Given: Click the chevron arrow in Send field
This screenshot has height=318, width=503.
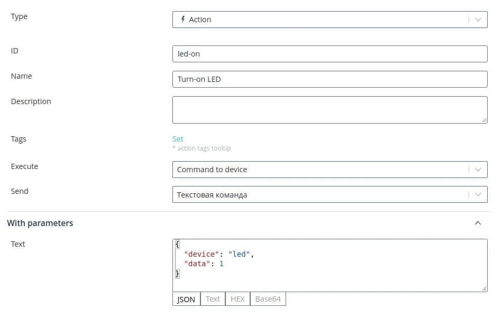Looking at the screenshot, I should coord(478,195).
